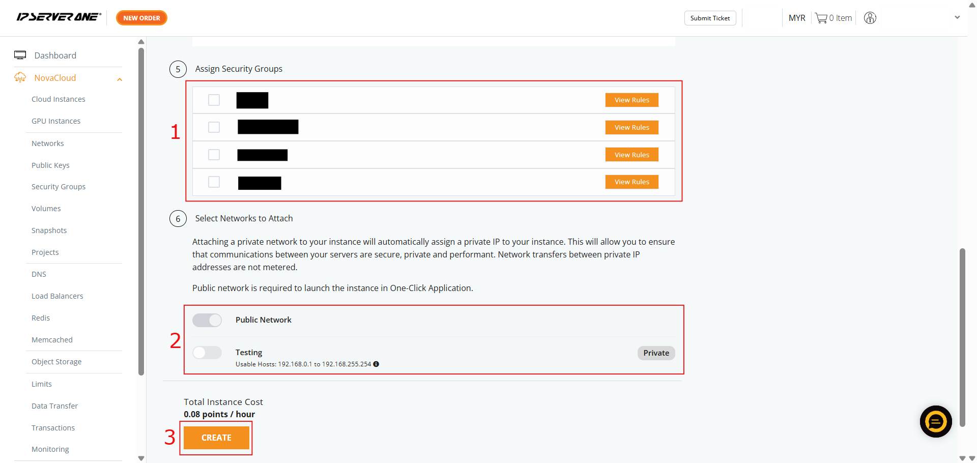Expand the account dropdown arrow at top right
This screenshot has height=463, width=977.
point(957,18)
